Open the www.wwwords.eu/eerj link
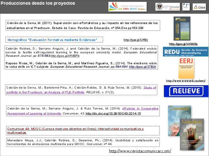 (x=185, y=80)
